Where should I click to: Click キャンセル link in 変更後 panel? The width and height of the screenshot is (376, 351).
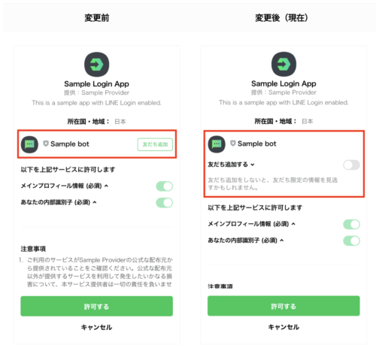[284, 327]
